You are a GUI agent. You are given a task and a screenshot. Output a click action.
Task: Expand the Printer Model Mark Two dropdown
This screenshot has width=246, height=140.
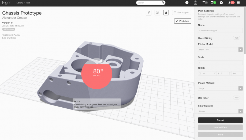pos(220,50)
